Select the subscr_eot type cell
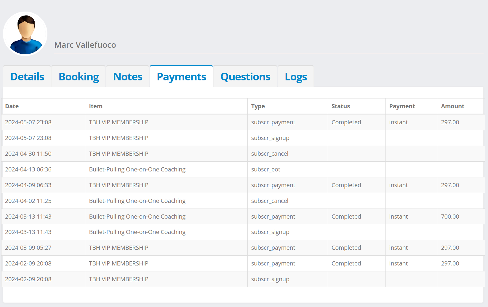Viewport: 488px width, 307px height. point(265,169)
